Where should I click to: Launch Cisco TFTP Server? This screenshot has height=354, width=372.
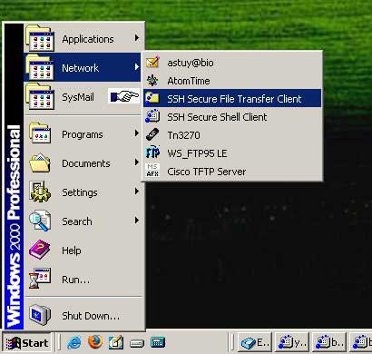click(x=232, y=172)
